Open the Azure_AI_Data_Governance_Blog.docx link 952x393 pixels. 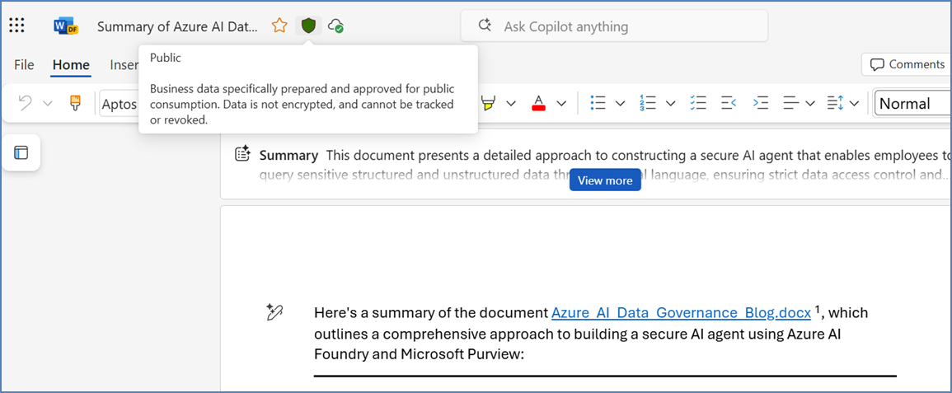tap(681, 313)
